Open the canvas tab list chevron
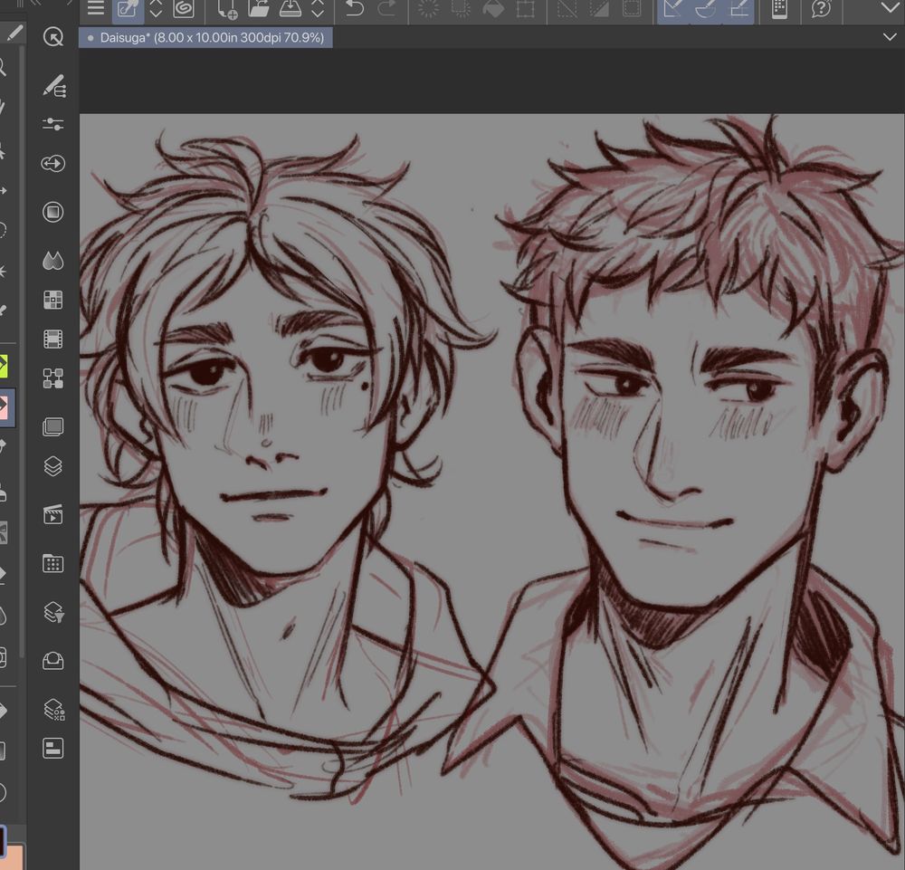Screen dimensions: 905x870 [890, 37]
